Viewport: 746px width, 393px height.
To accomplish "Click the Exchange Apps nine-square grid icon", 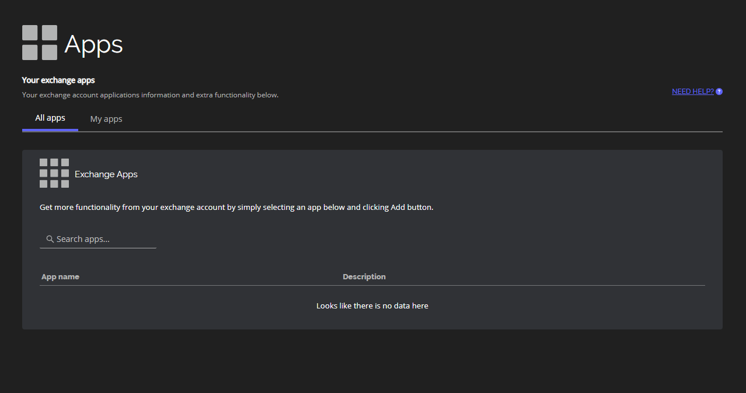I will (54, 173).
